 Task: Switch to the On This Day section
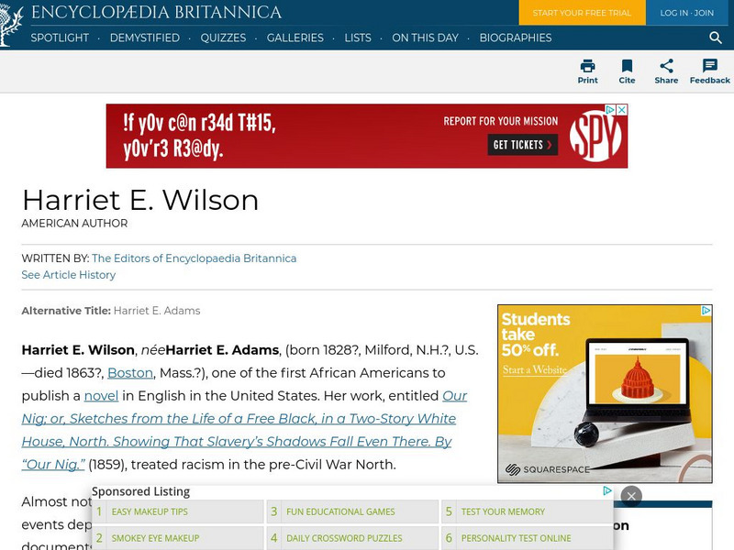(426, 38)
